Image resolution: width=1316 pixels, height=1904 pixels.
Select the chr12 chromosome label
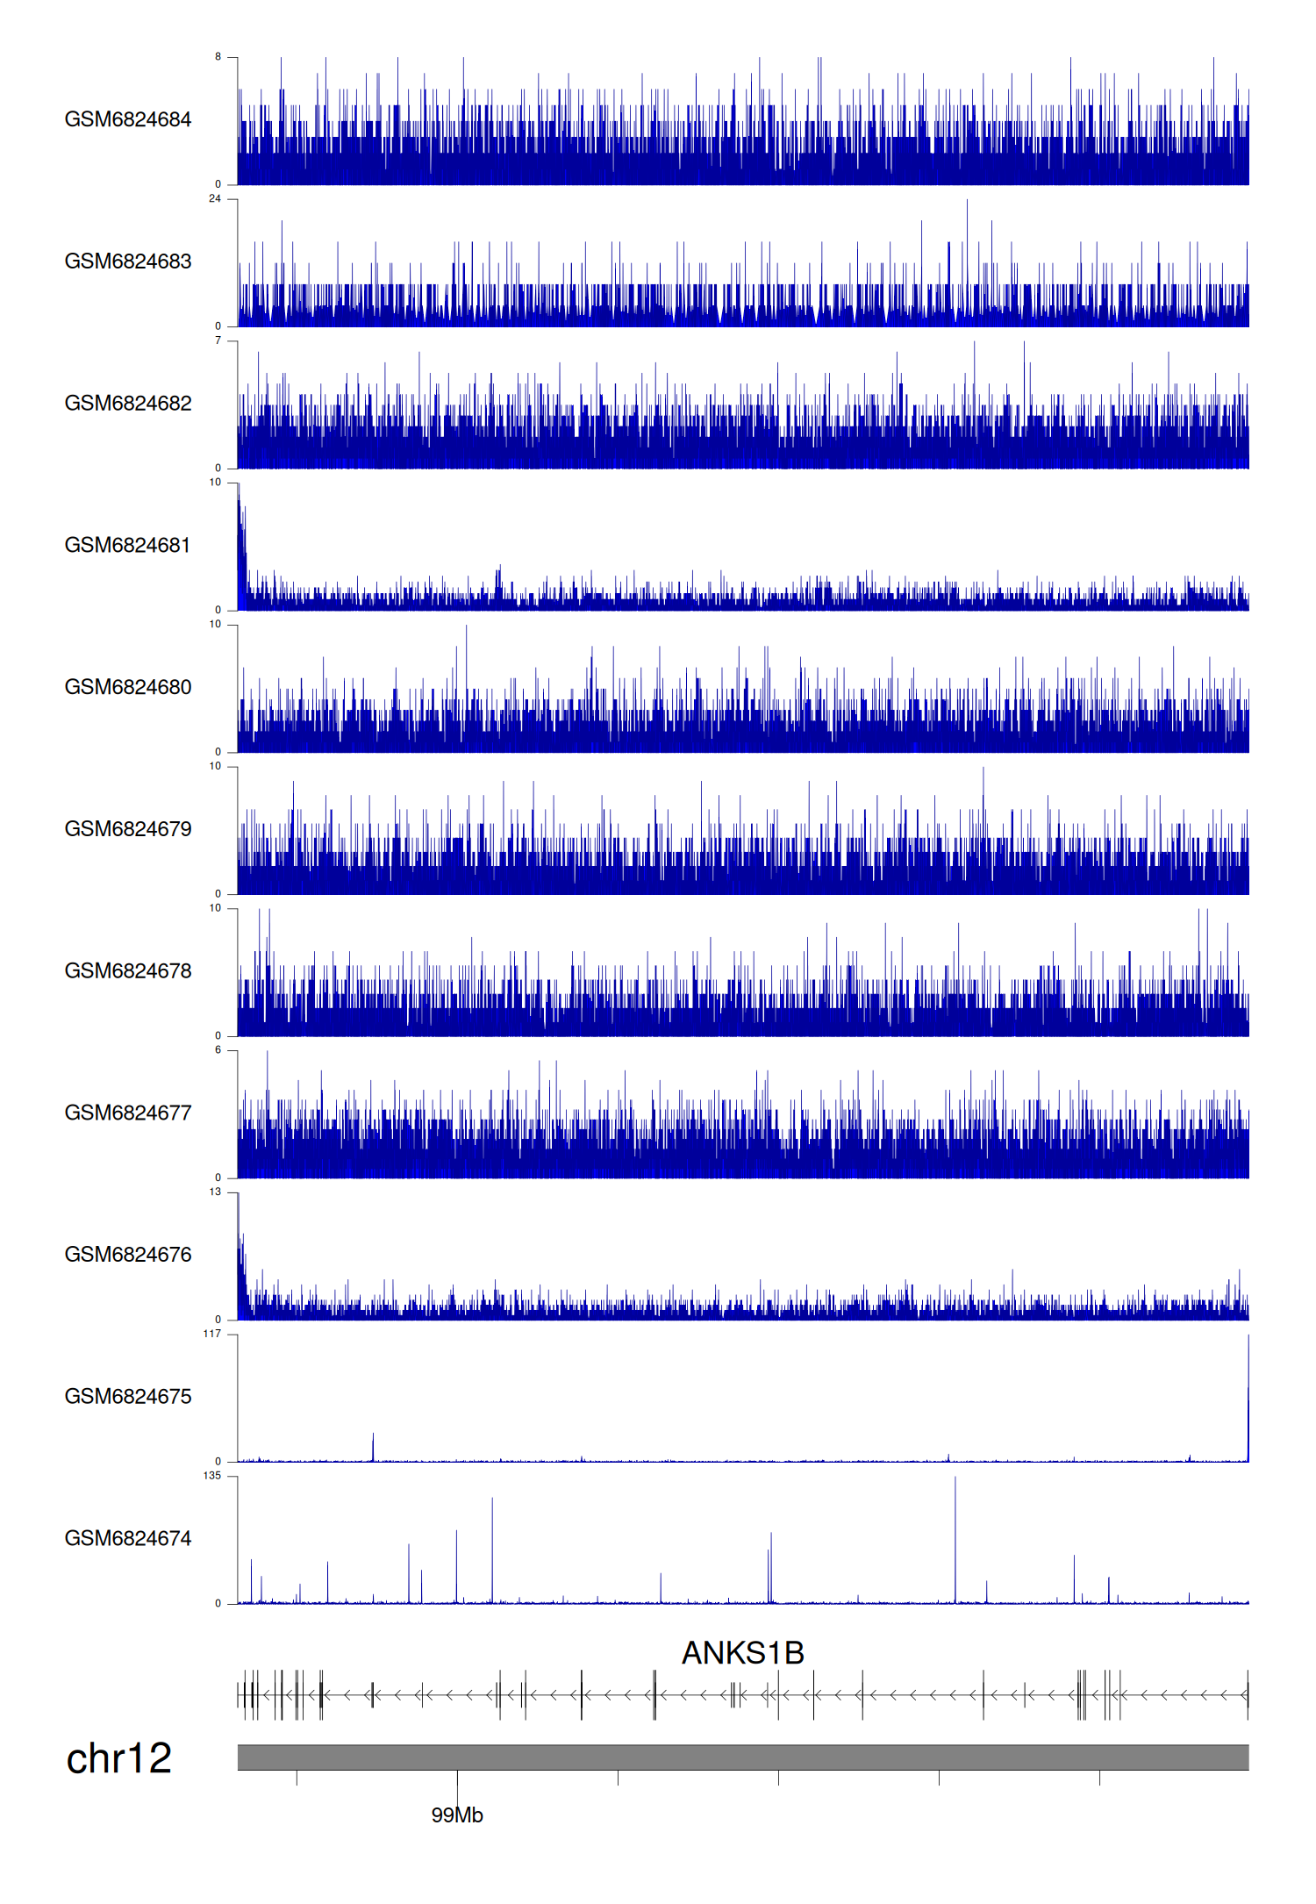119,1758
